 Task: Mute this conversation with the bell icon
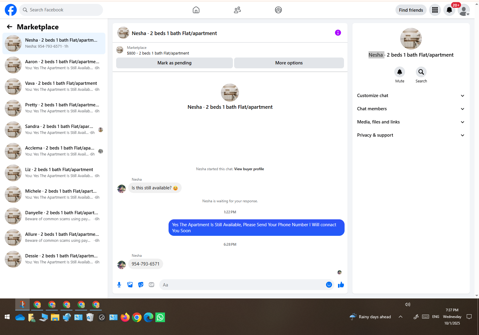pos(400,72)
